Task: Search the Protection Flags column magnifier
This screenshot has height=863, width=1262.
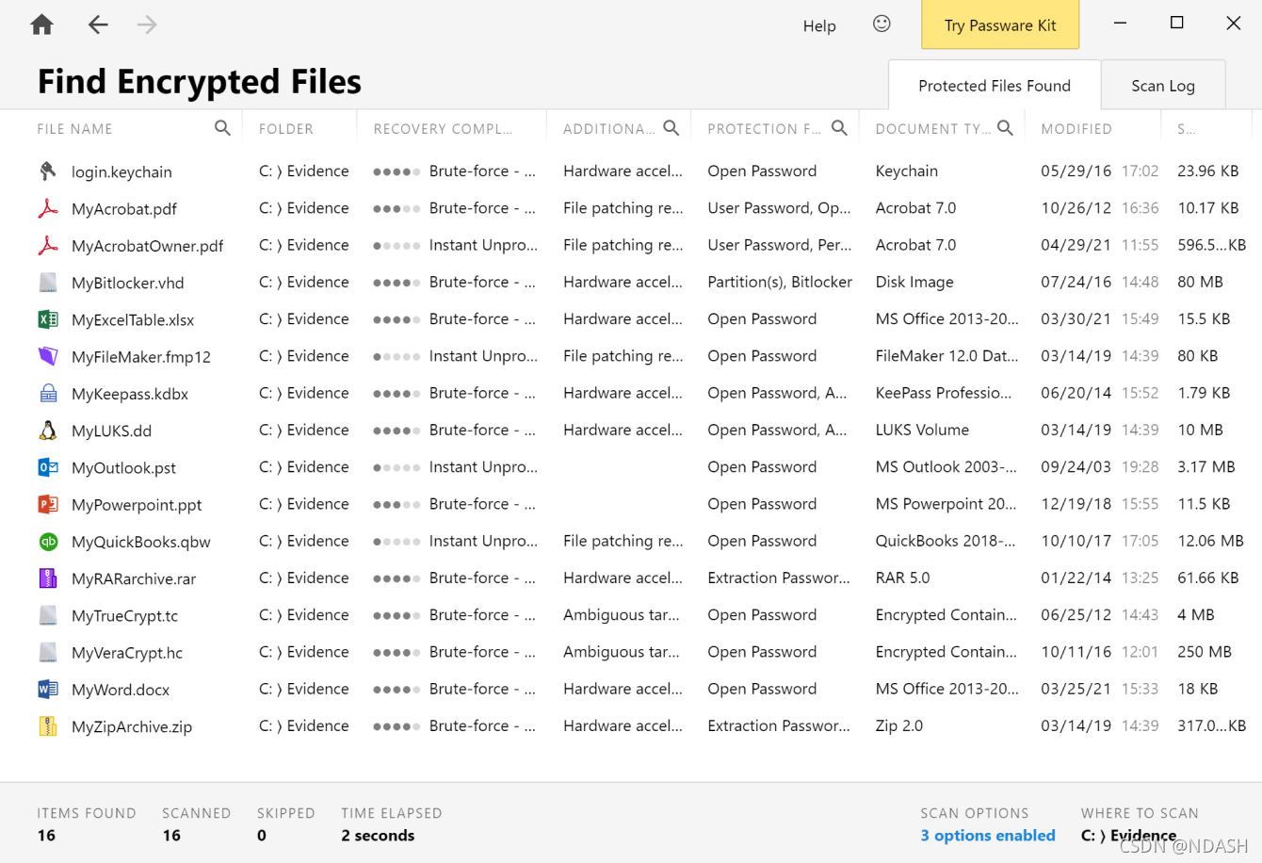Action: tap(839, 127)
